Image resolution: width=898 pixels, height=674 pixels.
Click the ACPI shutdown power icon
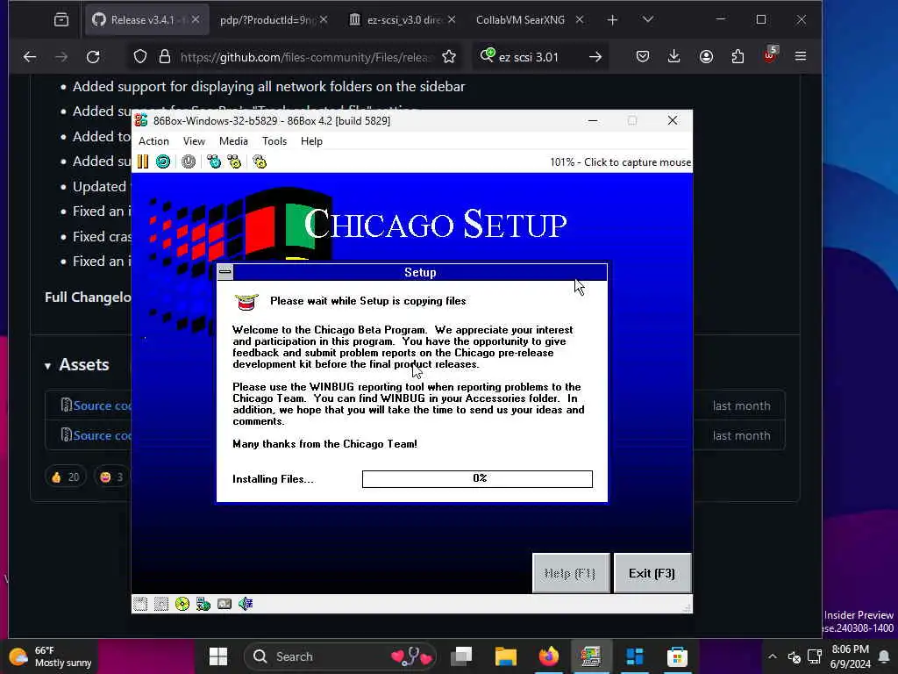[189, 162]
